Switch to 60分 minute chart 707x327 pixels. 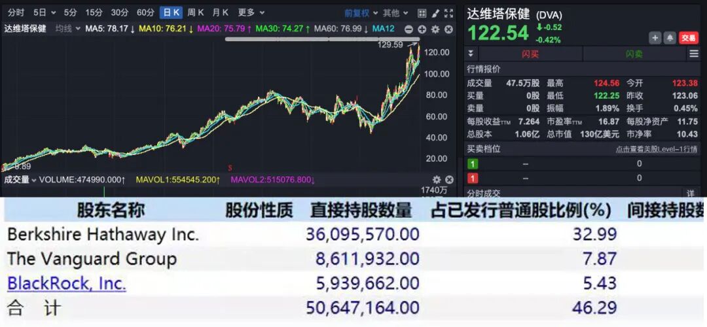(x=145, y=12)
